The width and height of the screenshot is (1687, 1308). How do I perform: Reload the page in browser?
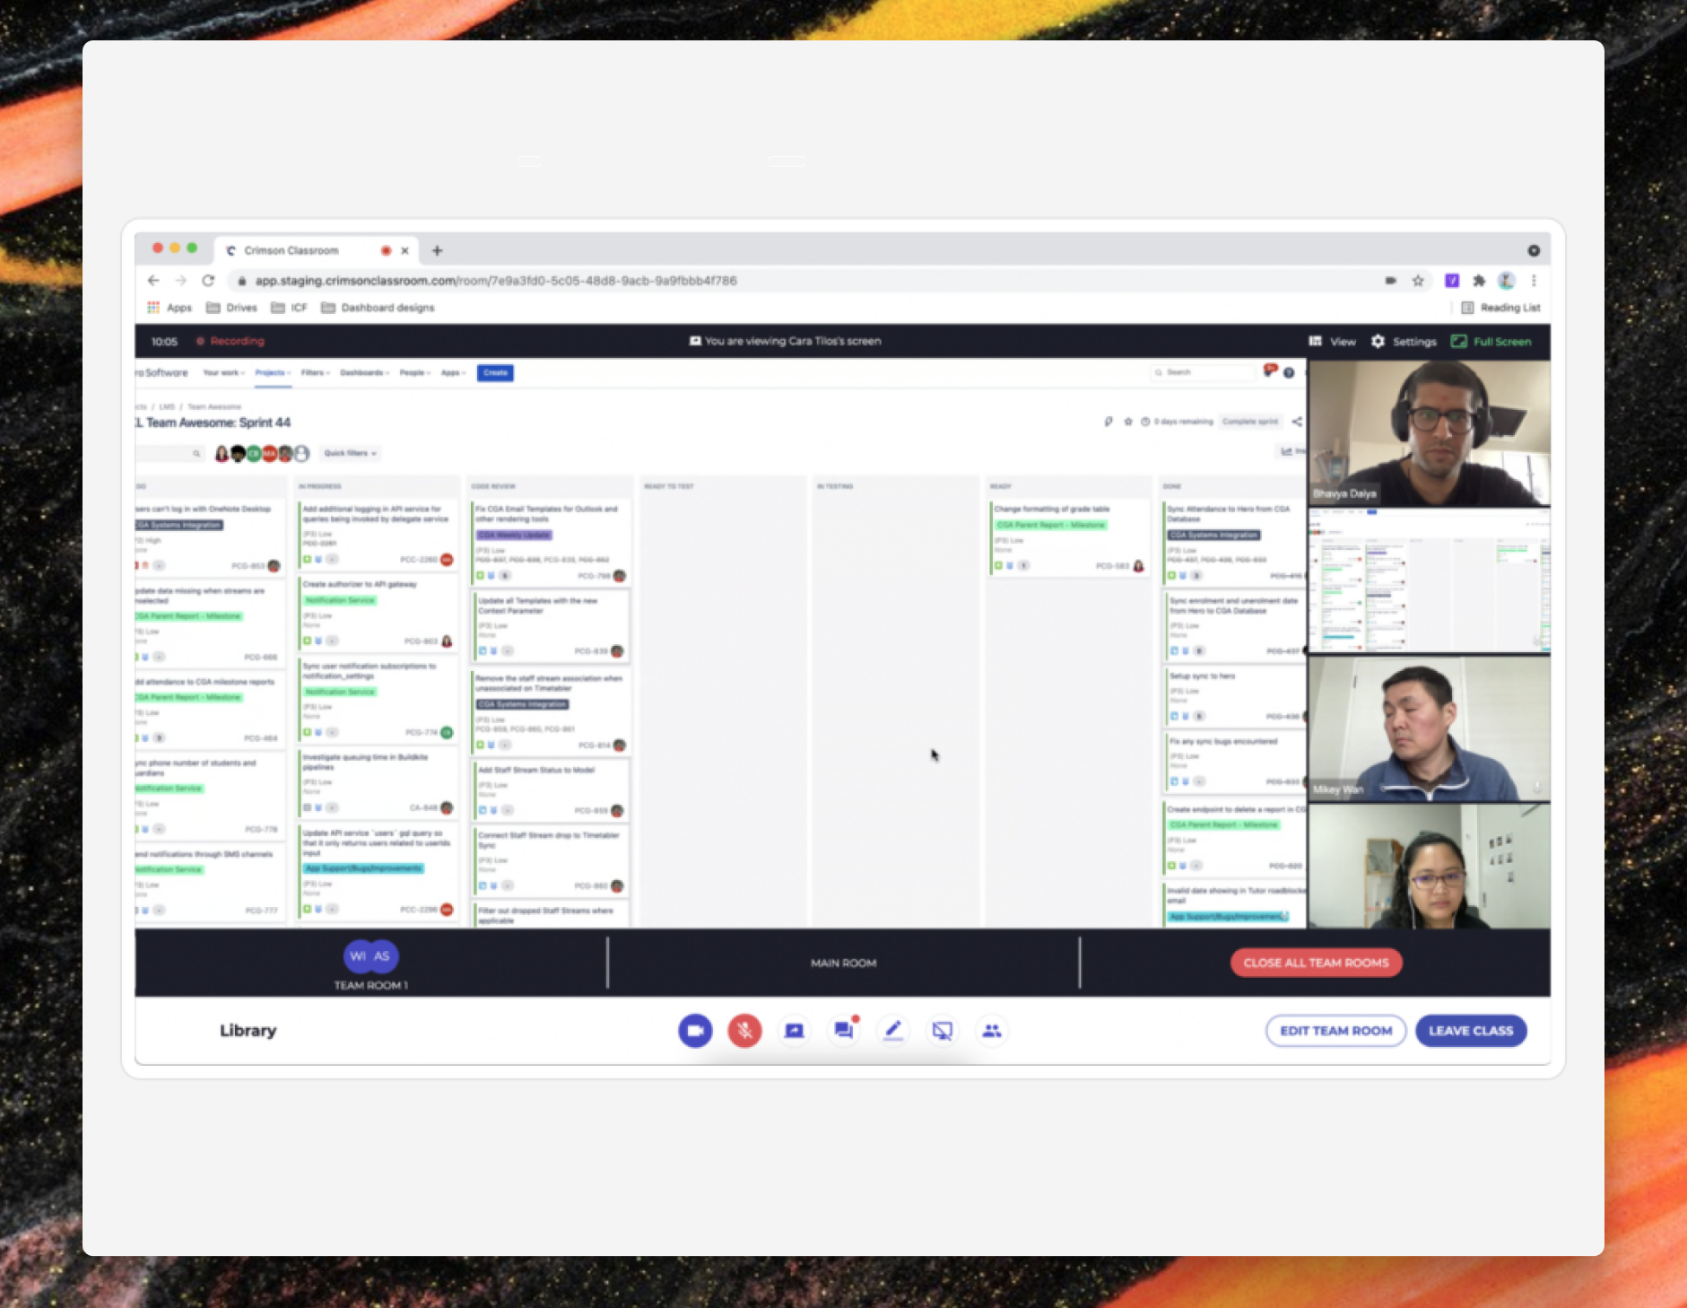(208, 281)
